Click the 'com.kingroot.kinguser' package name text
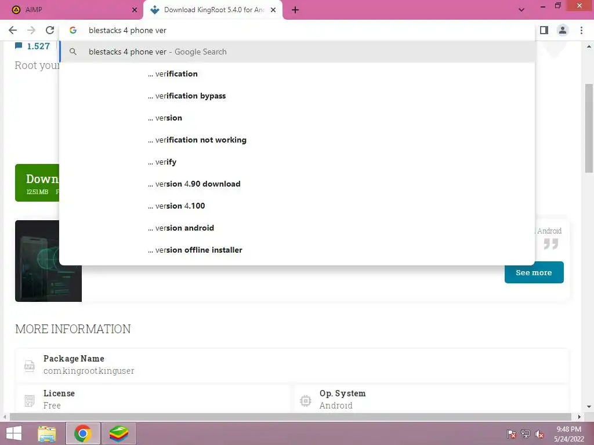594x445 pixels. click(89, 371)
